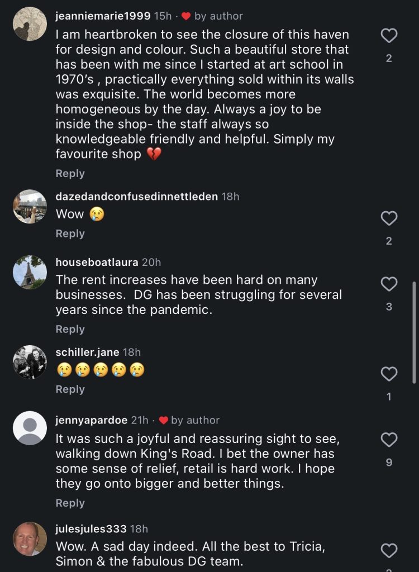Like jennyapardoe's King's Road comment

389,440
